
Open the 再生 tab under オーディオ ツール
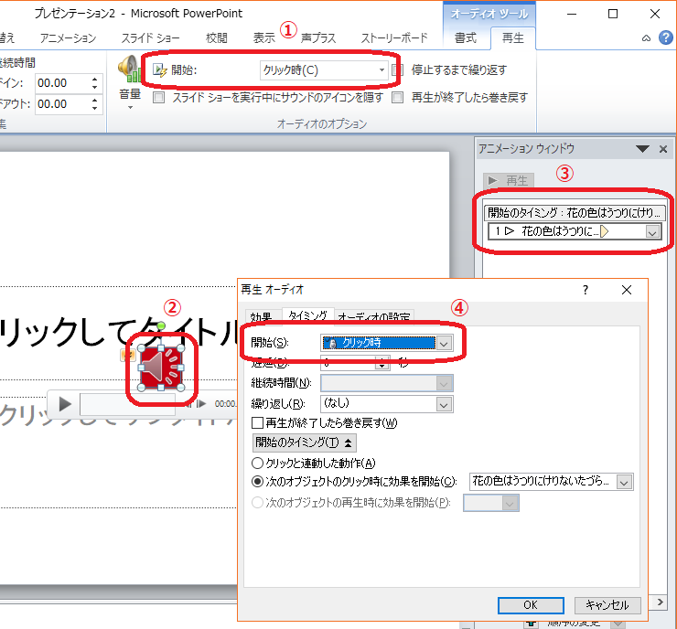(513, 38)
